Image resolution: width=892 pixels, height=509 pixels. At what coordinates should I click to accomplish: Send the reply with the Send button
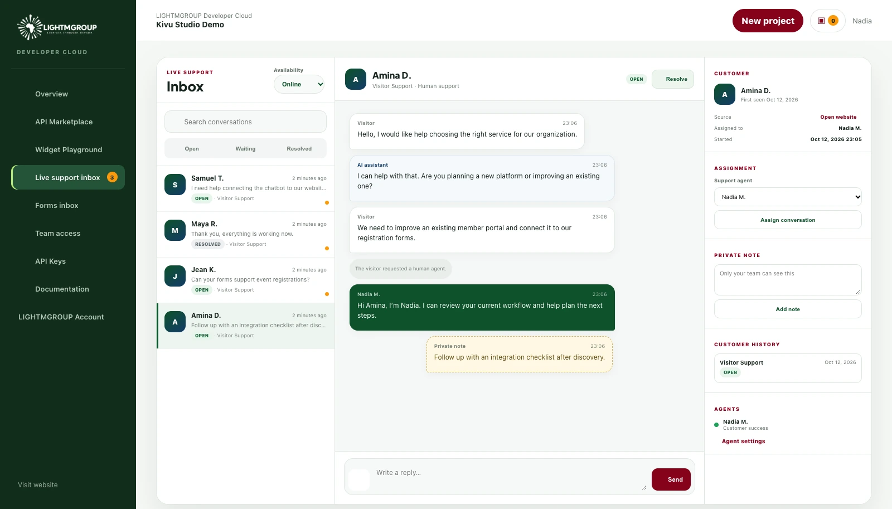(671, 479)
